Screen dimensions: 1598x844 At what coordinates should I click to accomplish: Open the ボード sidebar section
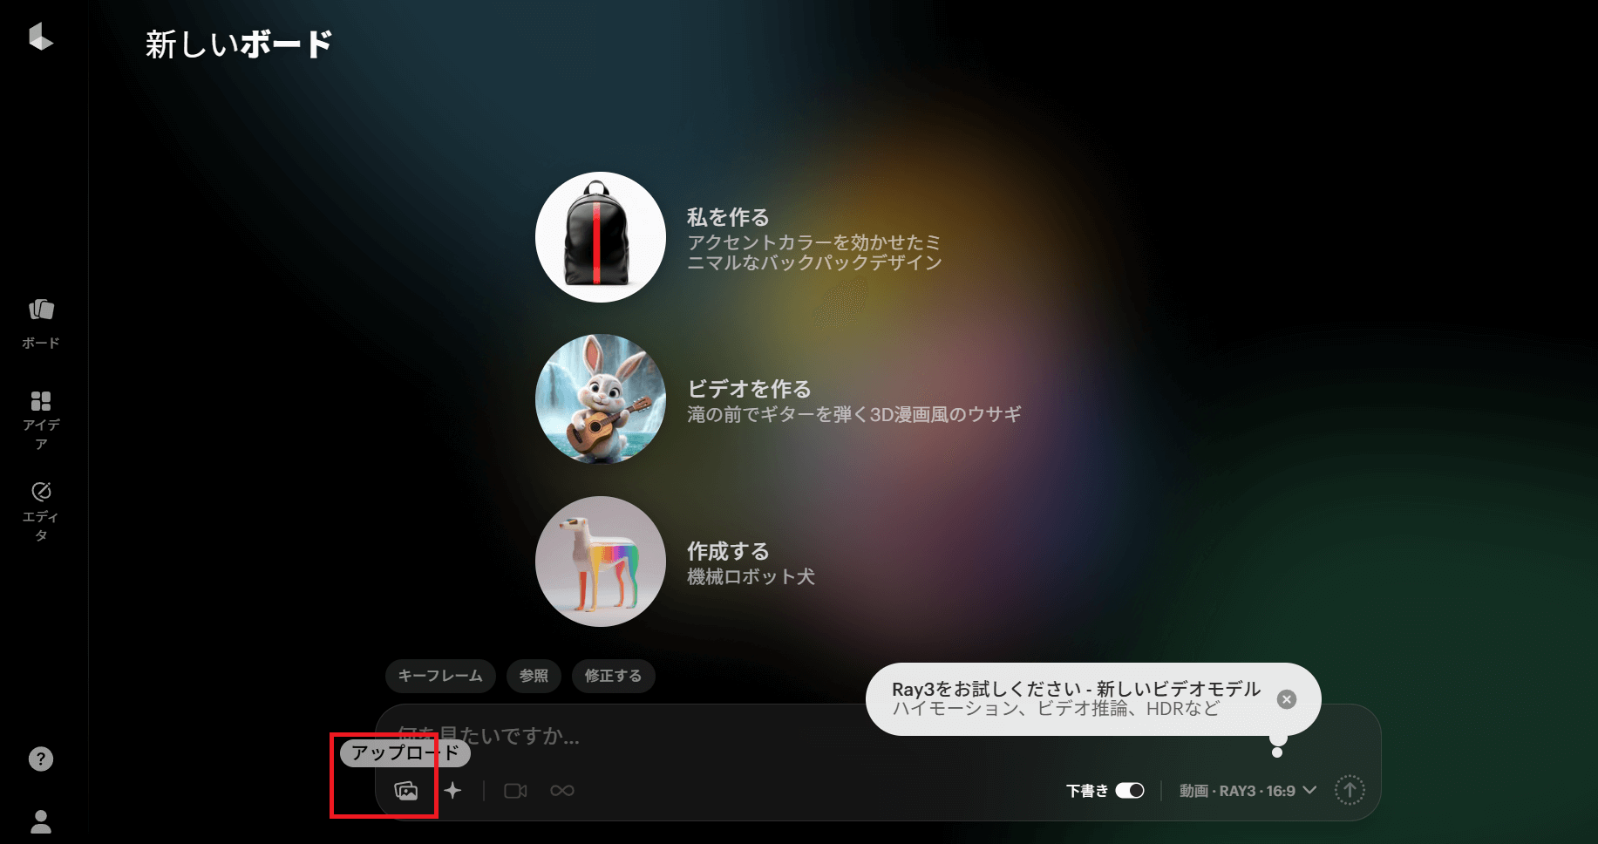tap(40, 319)
